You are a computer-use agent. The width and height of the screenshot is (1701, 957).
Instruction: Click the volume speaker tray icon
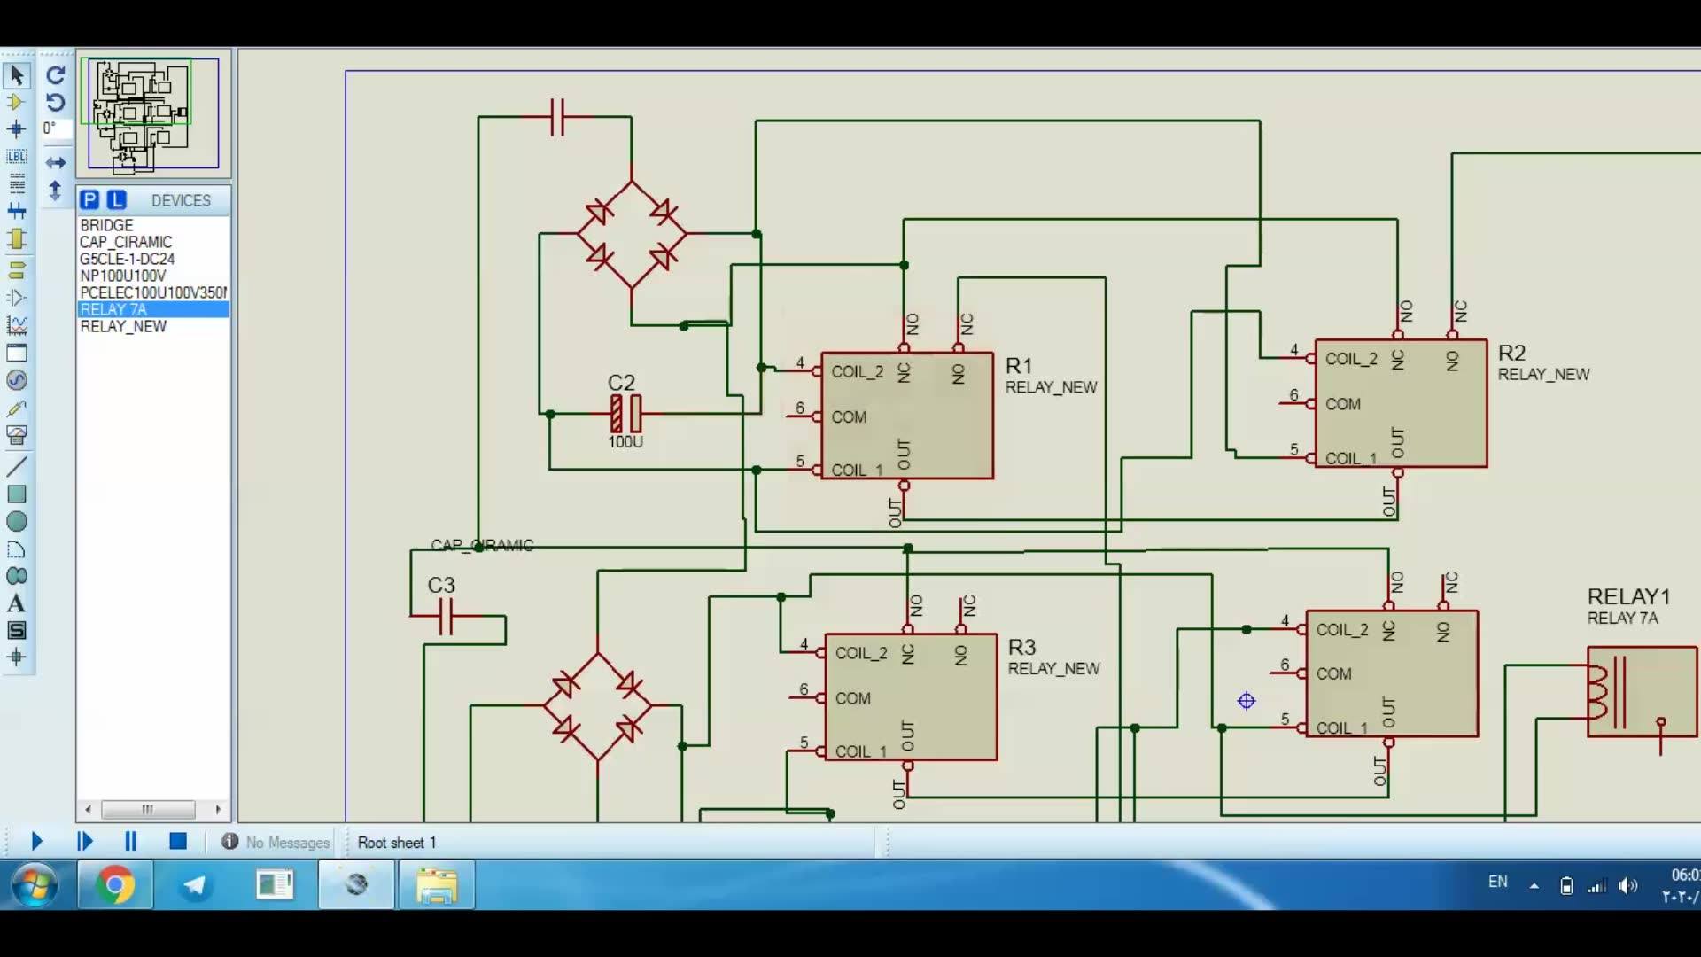click(1627, 885)
